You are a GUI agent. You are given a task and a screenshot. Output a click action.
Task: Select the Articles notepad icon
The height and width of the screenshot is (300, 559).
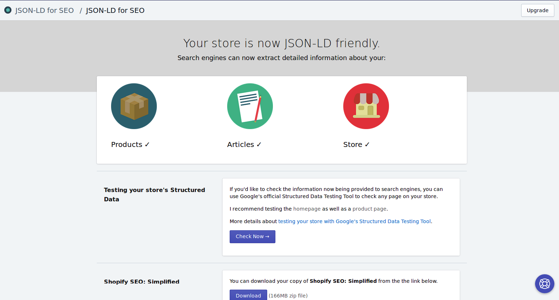[250, 106]
